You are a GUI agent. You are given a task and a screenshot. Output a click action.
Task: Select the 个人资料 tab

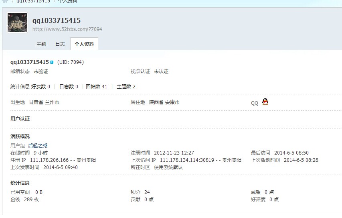pos(84,44)
